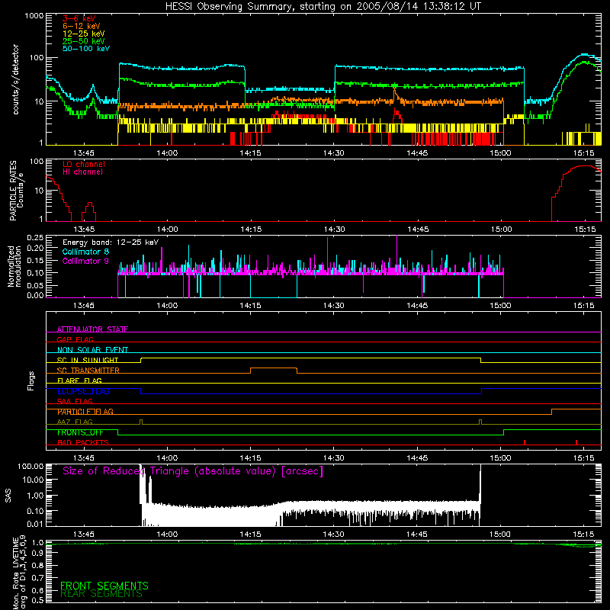The image size is (610, 610).
Task: Select the "HI channel" legend label
Action: click(82, 172)
